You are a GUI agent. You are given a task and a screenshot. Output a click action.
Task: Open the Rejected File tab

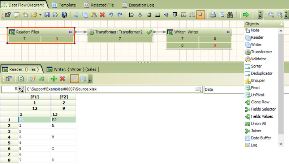(99, 5)
